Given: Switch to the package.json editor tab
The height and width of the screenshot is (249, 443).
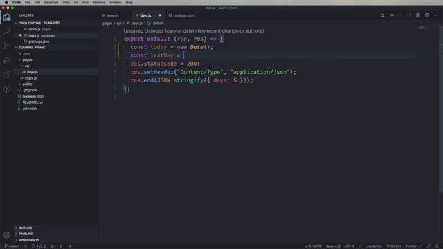Looking at the screenshot, I should [x=183, y=15].
